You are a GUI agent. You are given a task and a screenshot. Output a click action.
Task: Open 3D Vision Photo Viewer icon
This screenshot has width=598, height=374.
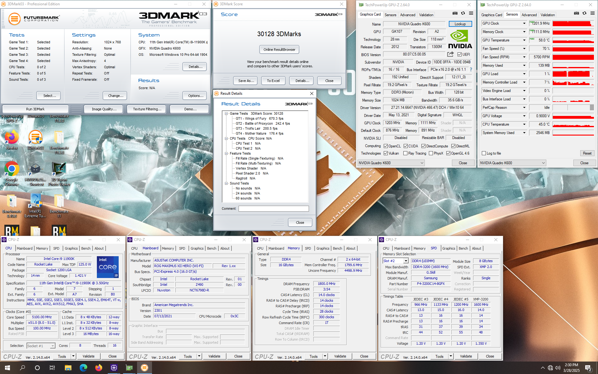(x=59, y=173)
